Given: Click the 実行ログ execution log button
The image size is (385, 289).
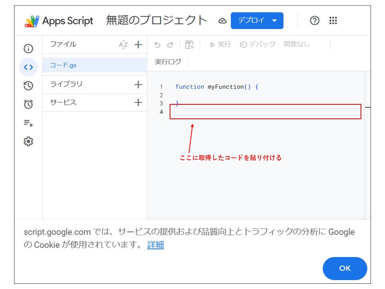Looking at the screenshot, I should (168, 62).
